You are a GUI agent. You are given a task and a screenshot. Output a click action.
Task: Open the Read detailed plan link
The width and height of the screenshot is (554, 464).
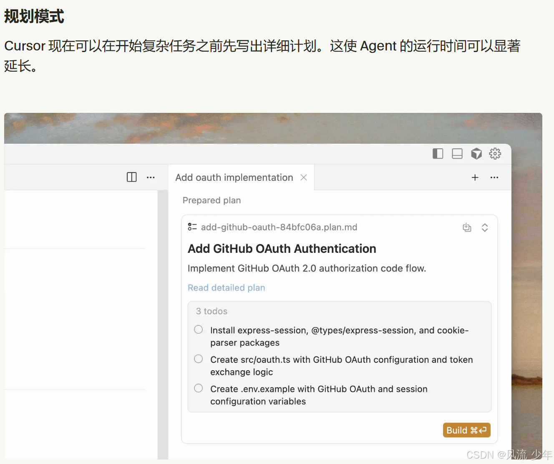click(x=227, y=288)
